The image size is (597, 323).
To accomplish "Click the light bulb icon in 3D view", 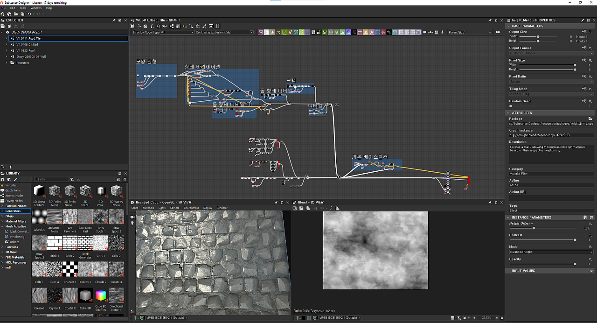I will click(132, 223).
